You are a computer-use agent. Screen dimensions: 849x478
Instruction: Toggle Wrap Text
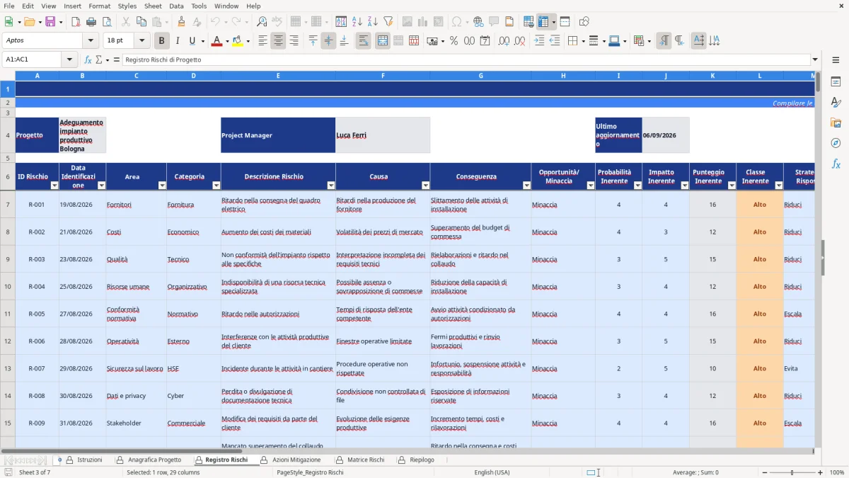click(x=363, y=41)
